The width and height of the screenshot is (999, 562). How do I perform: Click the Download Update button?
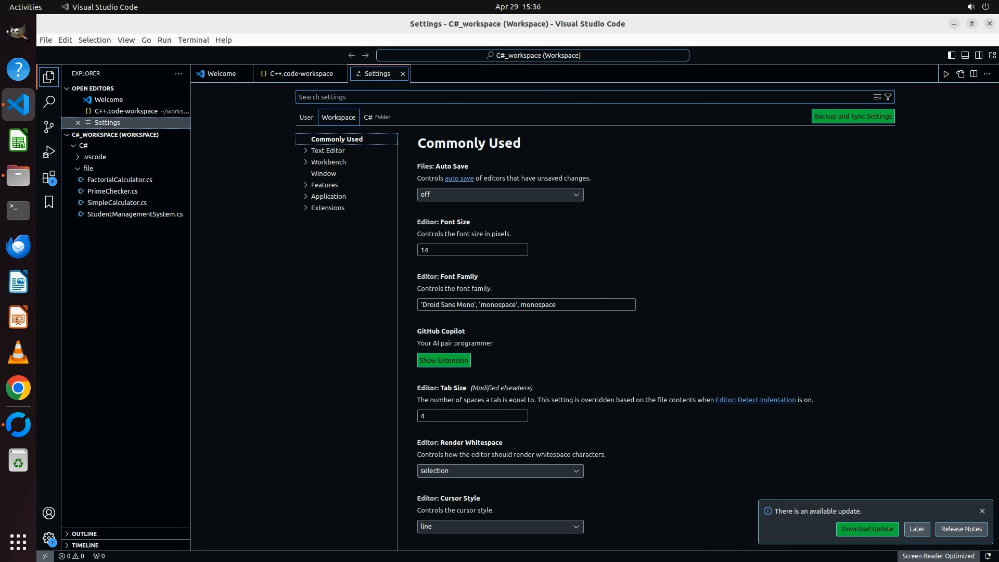coord(867,529)
